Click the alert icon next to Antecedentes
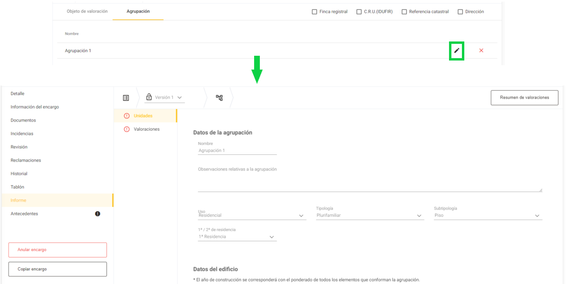The height and width of the screenshot is (284, 567). 97,213
